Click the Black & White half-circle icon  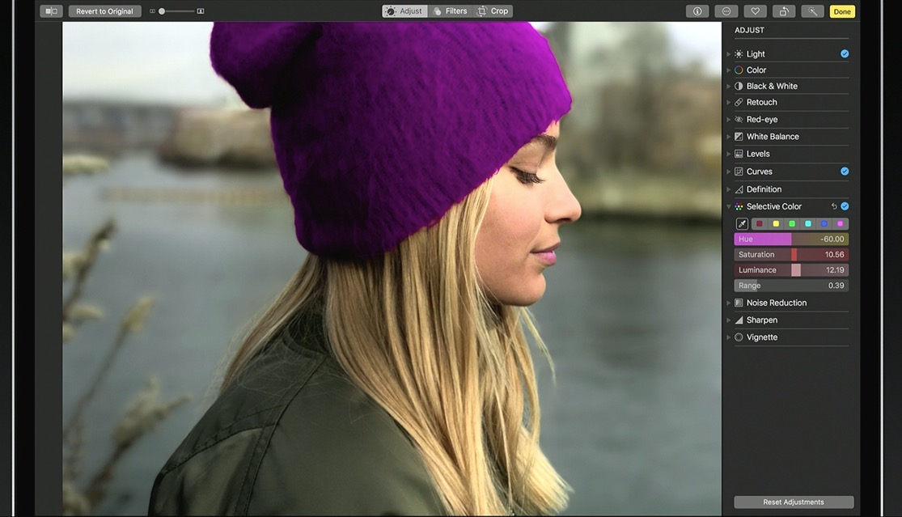click(739, 86)
